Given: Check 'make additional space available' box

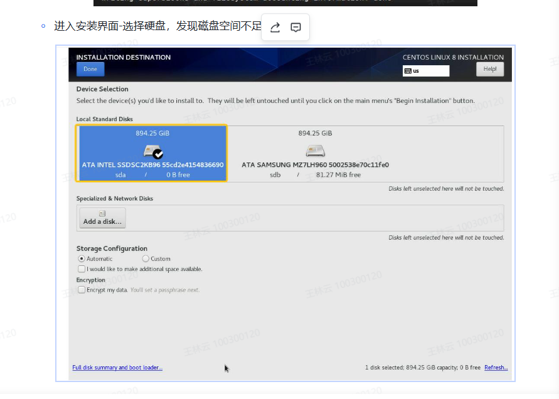Looking at the screenshot, I should 82,269.
